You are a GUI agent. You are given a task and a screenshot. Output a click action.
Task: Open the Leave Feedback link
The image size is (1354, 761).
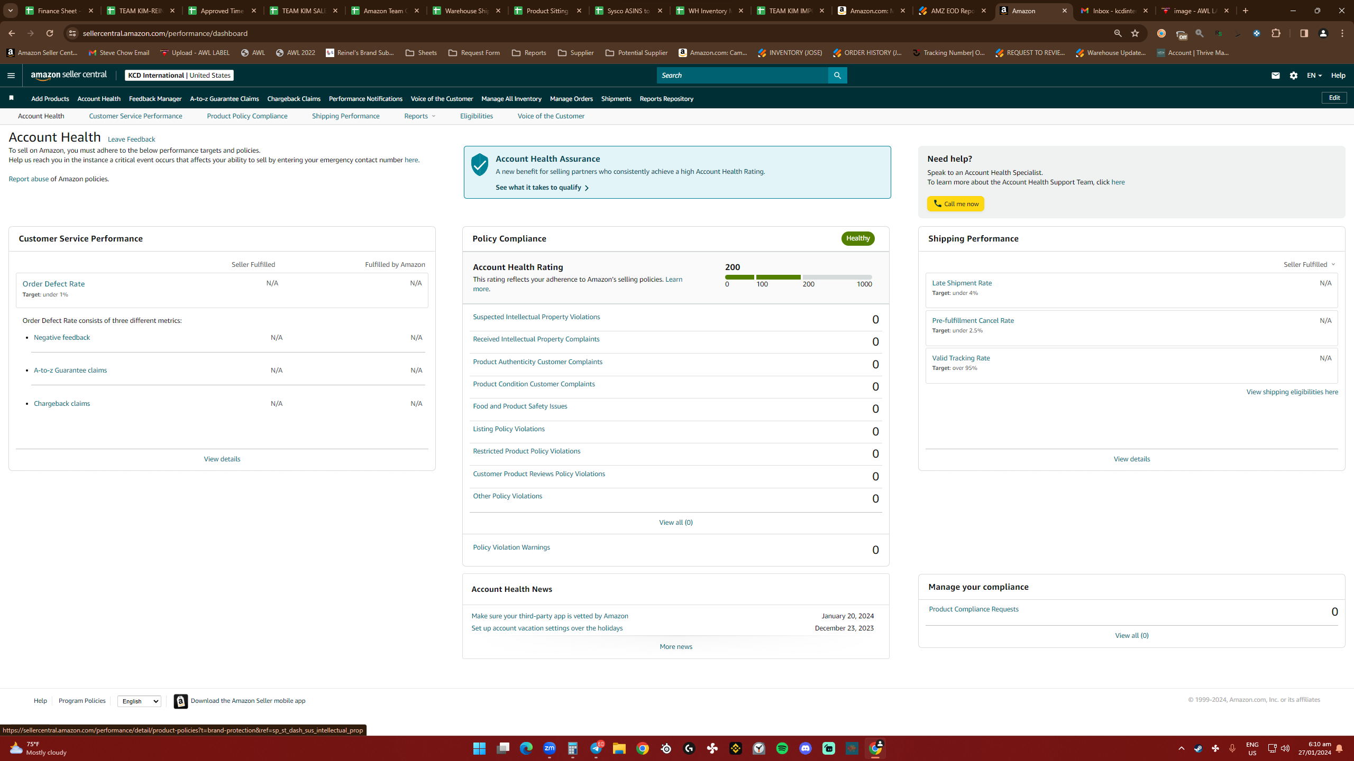point(131,140)
